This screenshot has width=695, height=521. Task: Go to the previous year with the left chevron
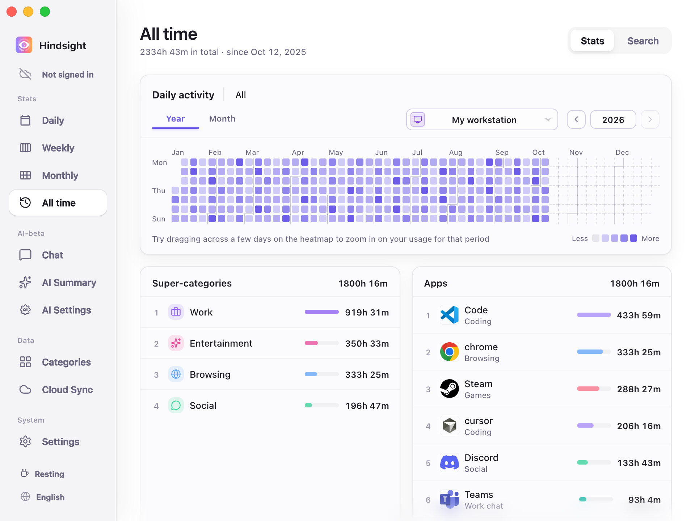click(x=576, y=119)
